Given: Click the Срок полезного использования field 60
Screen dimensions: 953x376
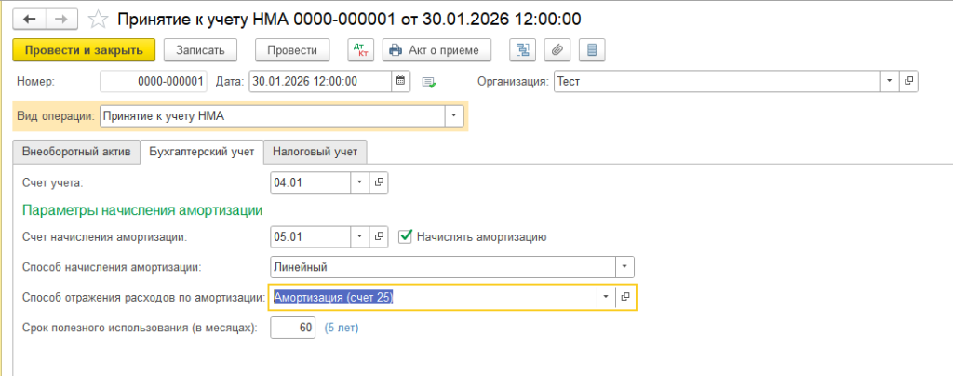Looking at the screenshot, I should 293,329.
